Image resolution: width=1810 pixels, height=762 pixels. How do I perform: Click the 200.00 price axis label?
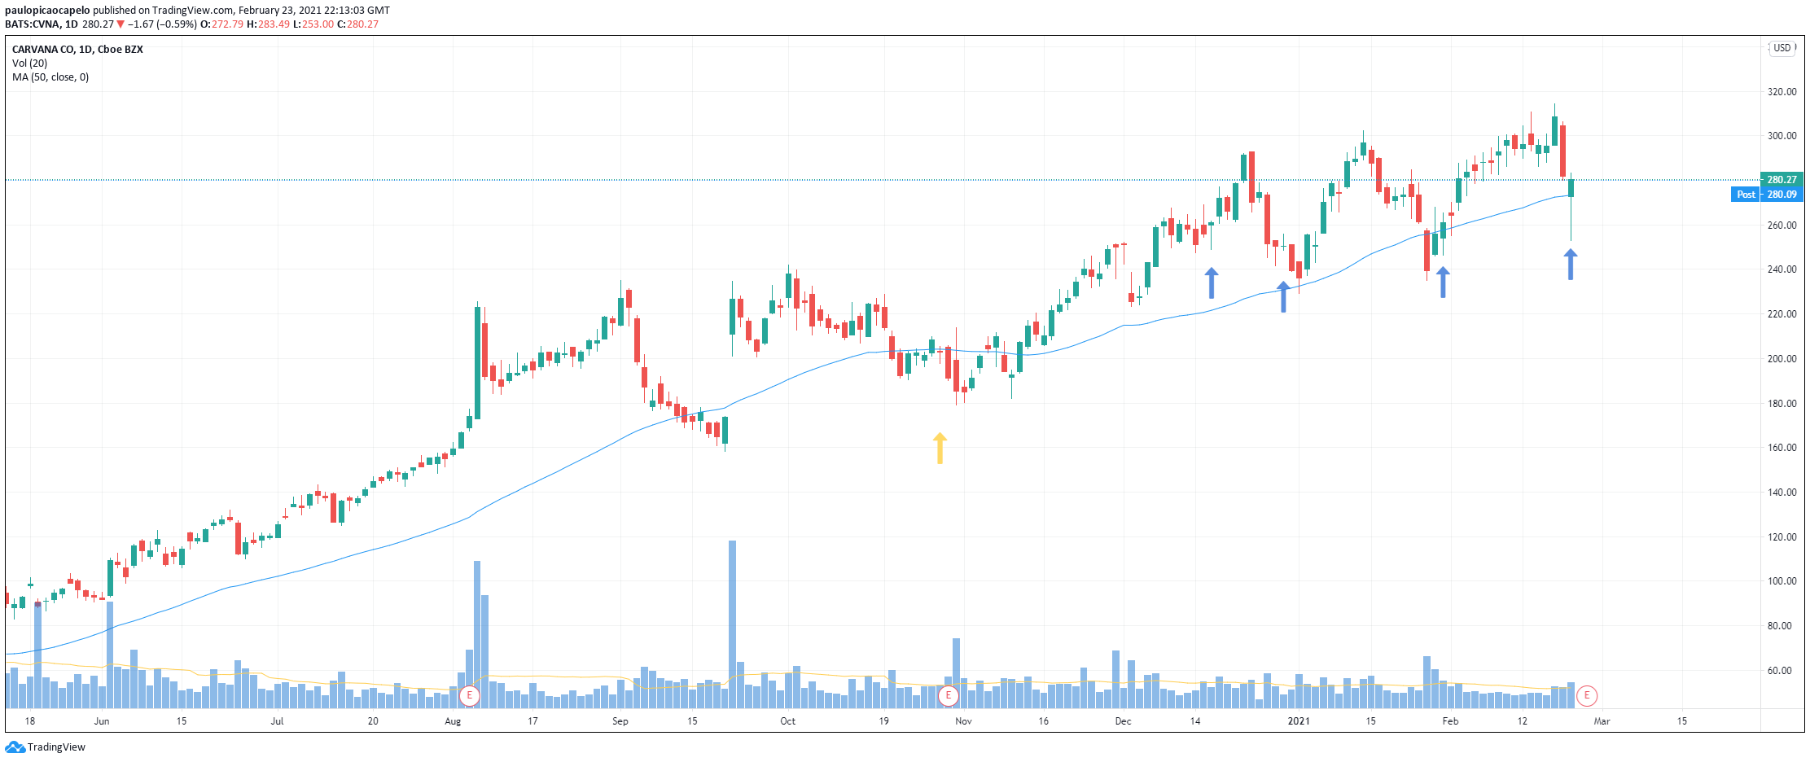pyautogui.click(x=1782, y=359)
